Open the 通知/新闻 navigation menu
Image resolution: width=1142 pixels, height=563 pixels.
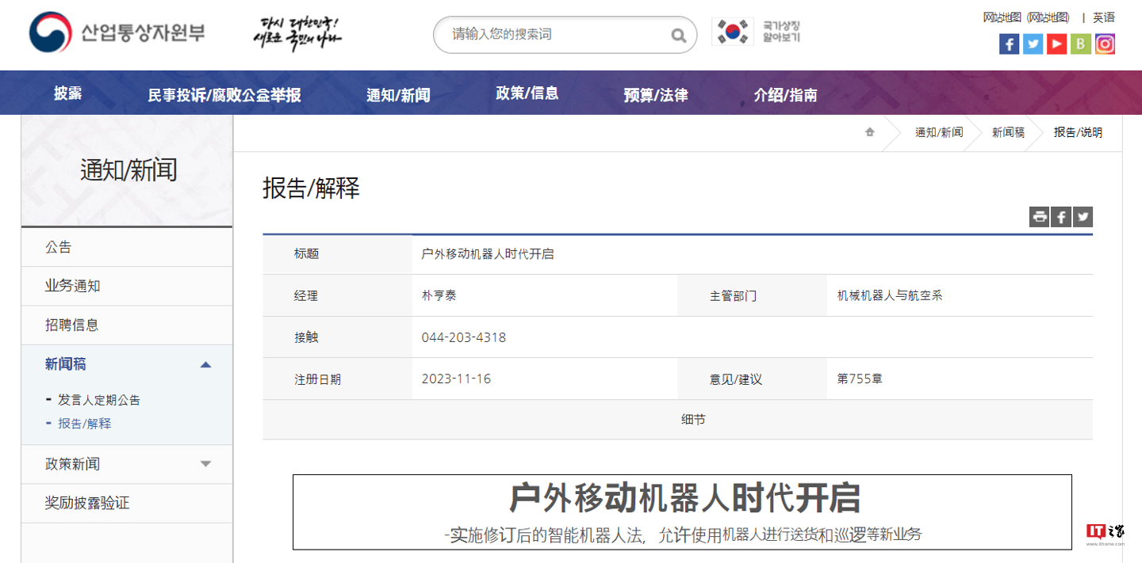pos(397,93)
